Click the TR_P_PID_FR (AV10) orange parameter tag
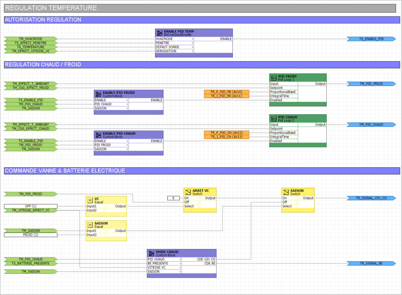 (227, 92)
